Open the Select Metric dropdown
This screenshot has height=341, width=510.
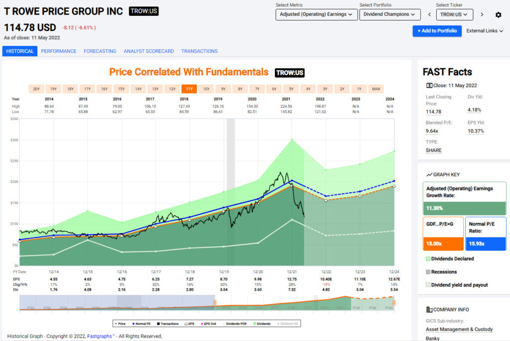(316, 14)
